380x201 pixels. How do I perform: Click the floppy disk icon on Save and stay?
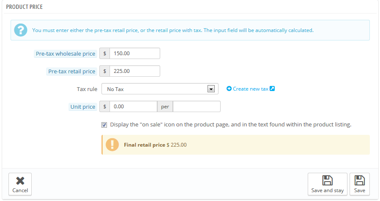[x=327, y=181]
